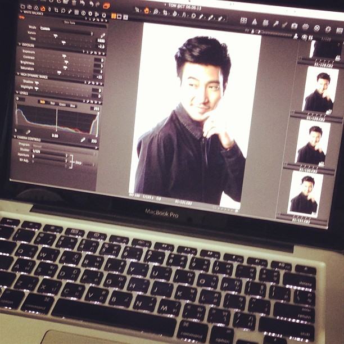Select the dark top browser thumbnail
Screen dimensions: 344x344
[x=327, y=49]
